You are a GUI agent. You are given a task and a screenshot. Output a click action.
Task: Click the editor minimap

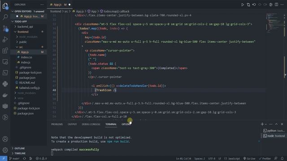coord(275,23)
